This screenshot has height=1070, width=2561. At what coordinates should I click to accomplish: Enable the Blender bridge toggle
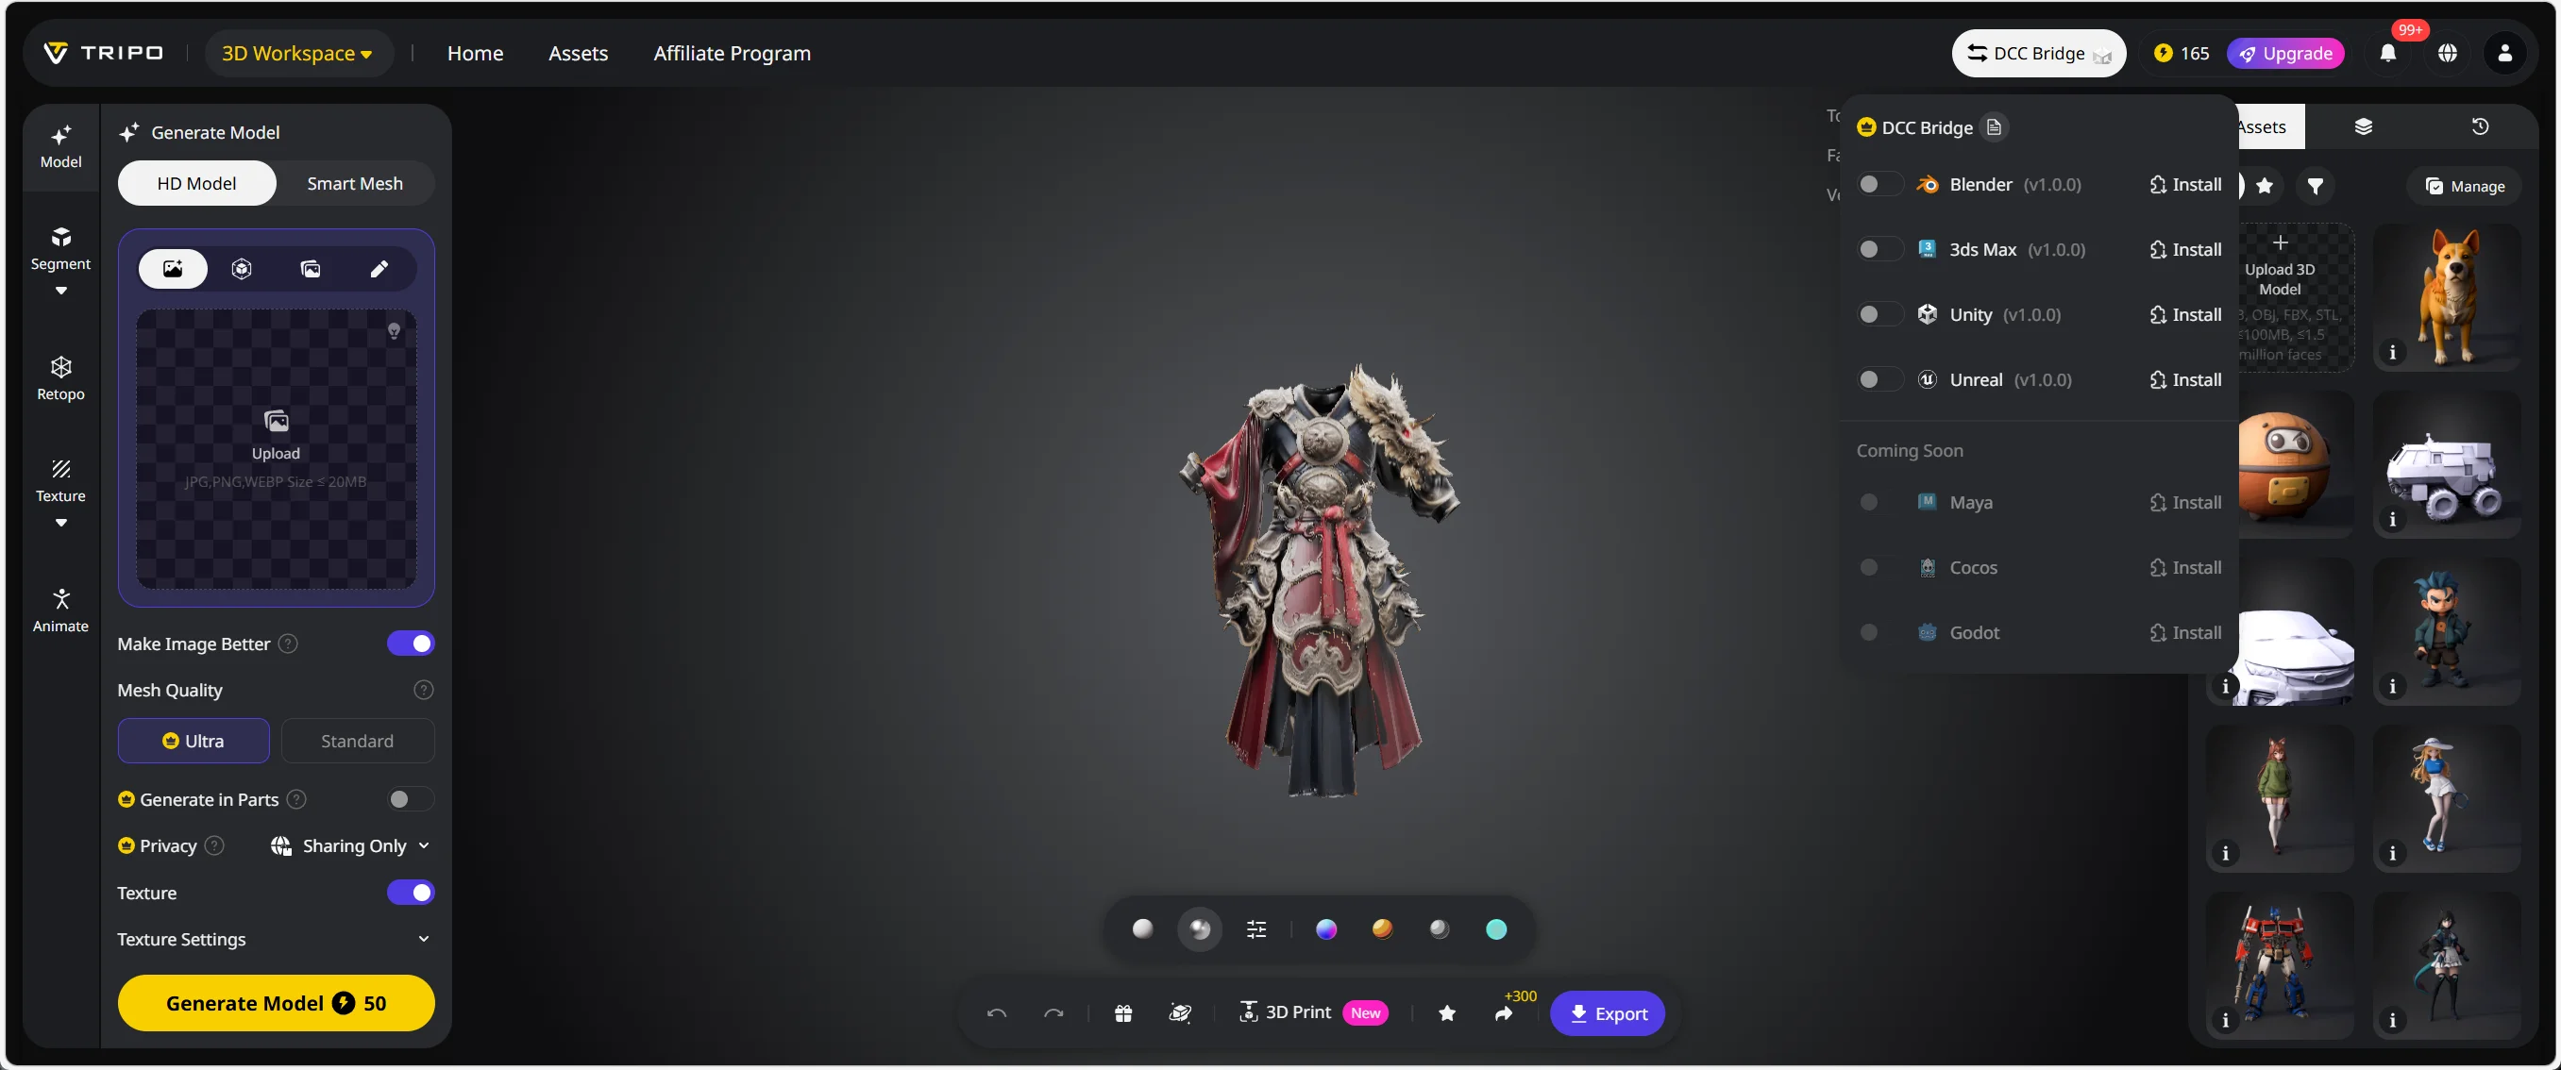tap(1879, 184)
